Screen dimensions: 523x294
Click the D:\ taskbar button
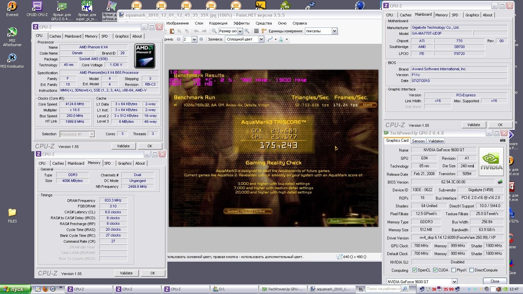tap(234, 289)
